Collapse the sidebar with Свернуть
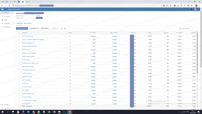The height and width of the screenshot is (114, 202). (6, 108)
